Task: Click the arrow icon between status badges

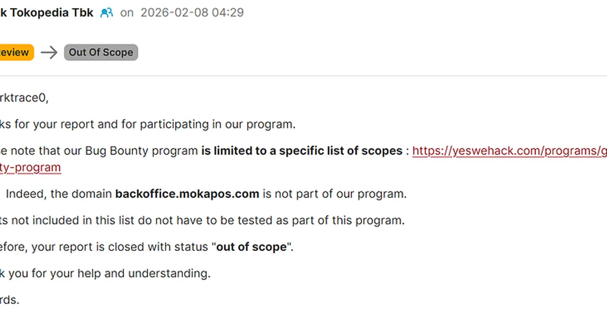Action: 49,52
